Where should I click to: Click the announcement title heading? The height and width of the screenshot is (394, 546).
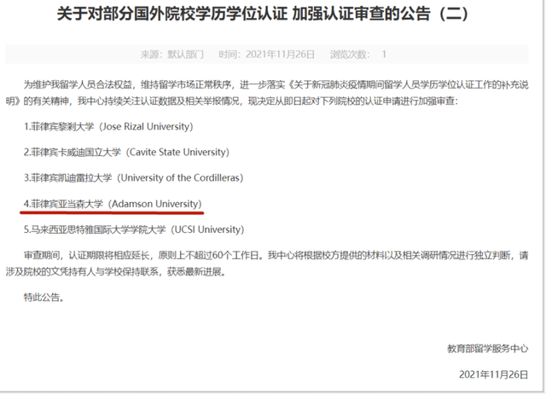pyautogui.click(x=264, y=14)
